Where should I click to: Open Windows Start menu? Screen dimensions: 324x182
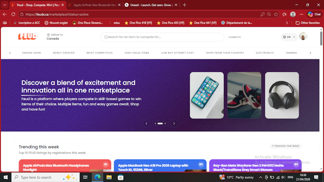(6, 177)
